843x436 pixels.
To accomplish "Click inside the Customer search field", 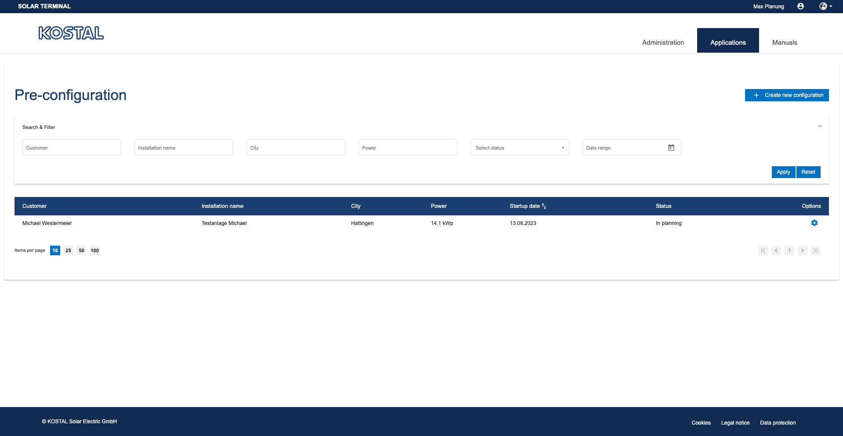I will click(71, 147).
